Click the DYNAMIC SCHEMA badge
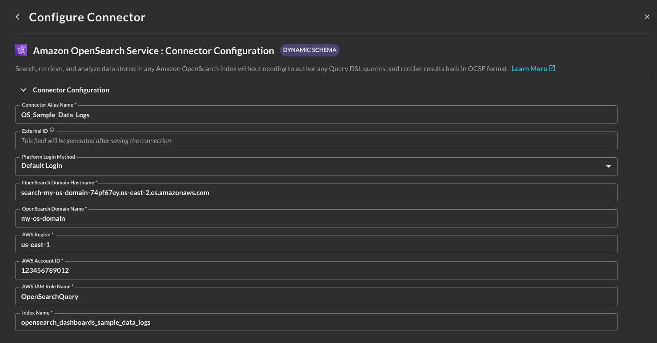The image size is (657, 343). (x=310, y=50)
